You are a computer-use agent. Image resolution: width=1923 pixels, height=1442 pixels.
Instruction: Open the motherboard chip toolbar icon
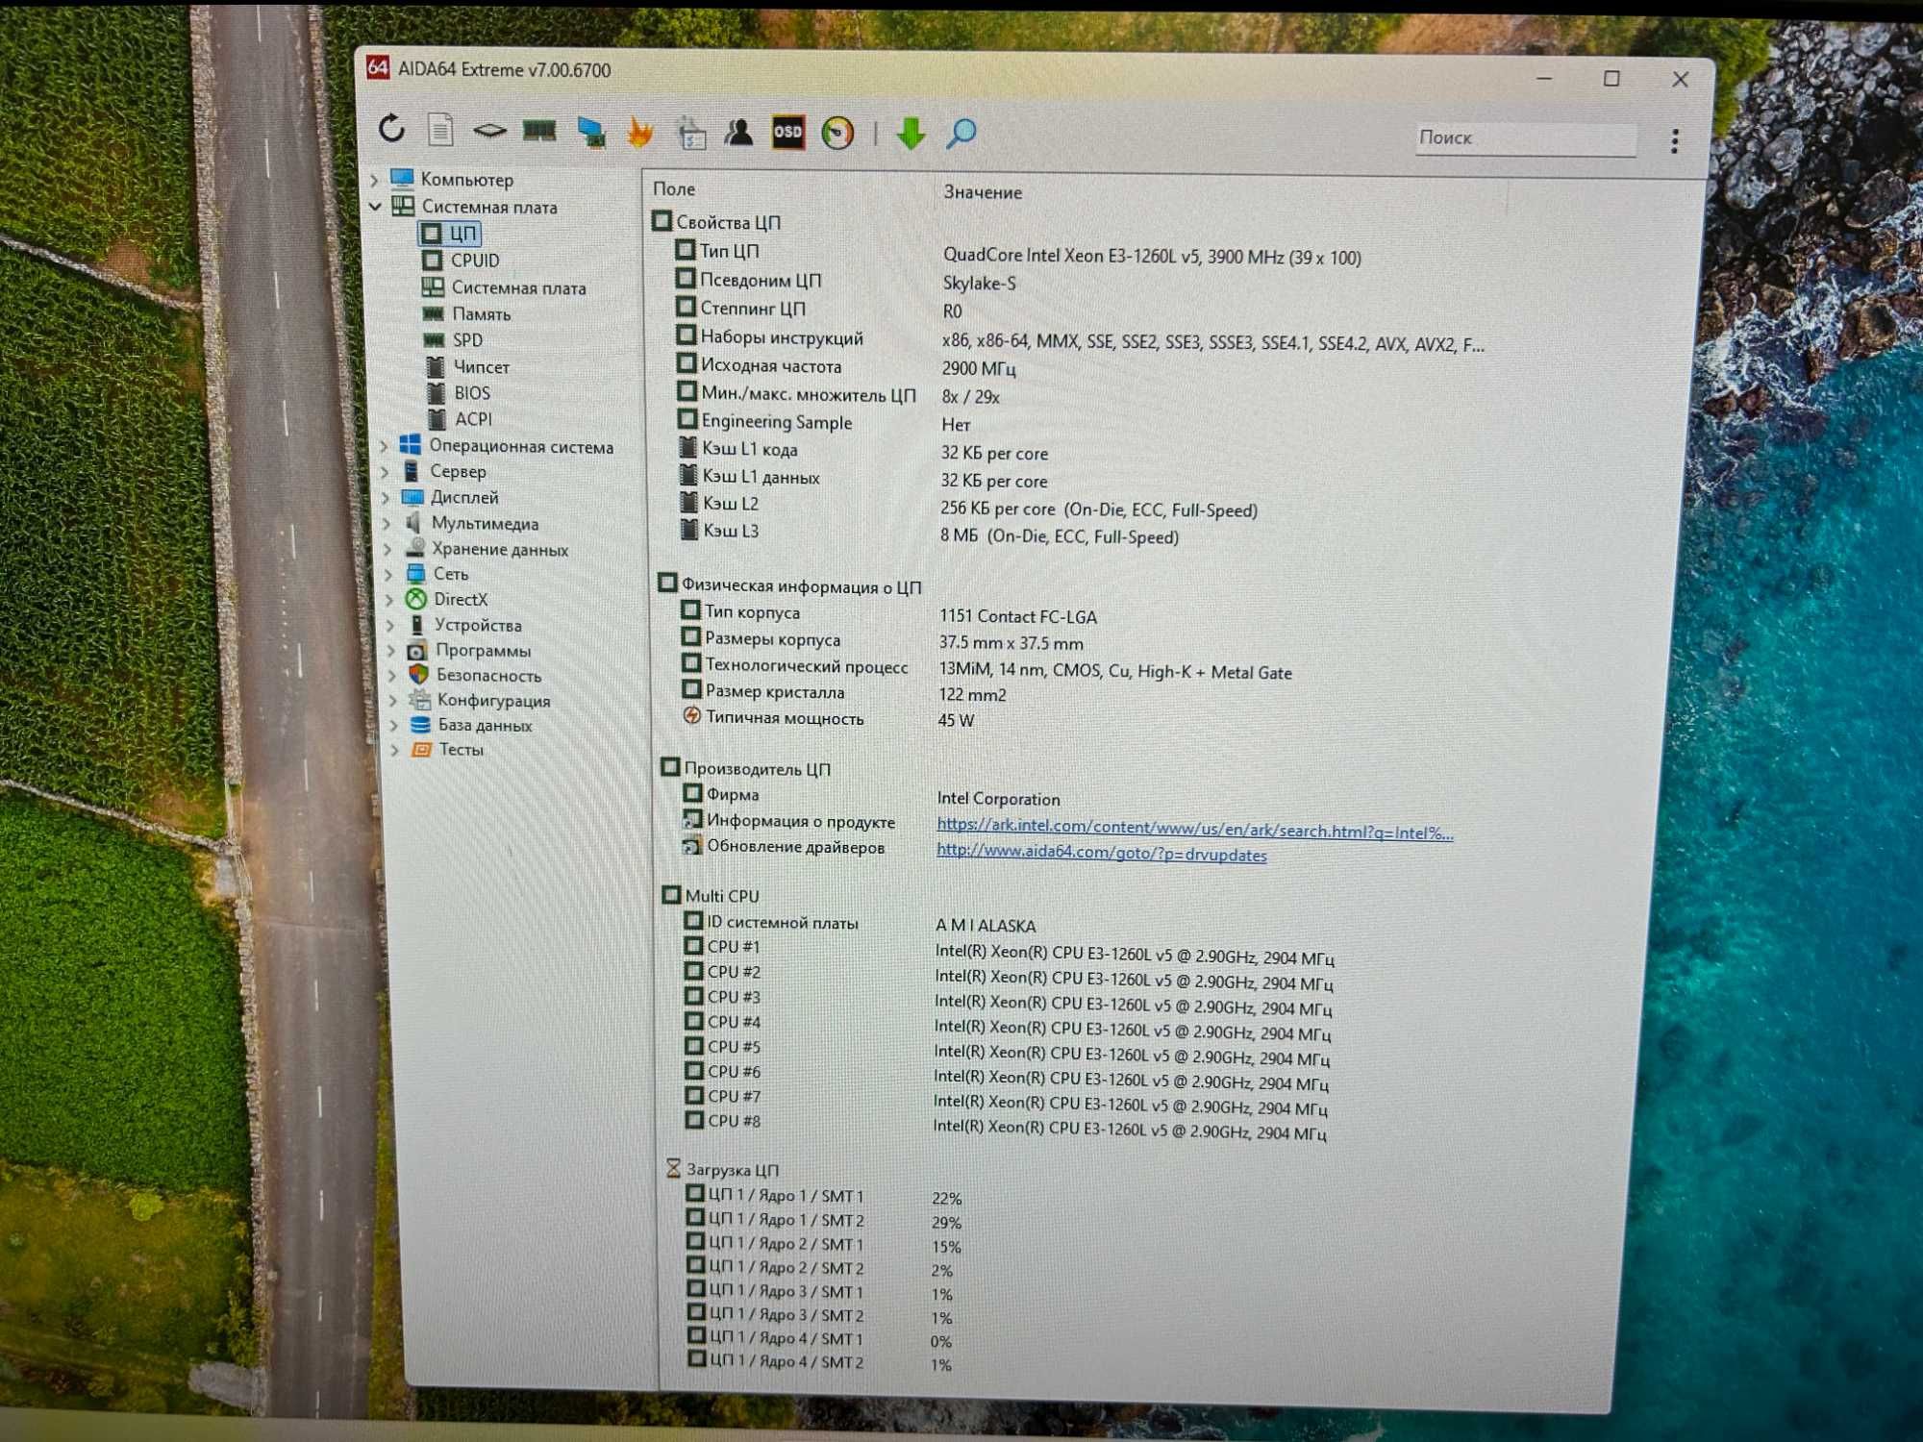pyautogui.click(x=489, y=130)
